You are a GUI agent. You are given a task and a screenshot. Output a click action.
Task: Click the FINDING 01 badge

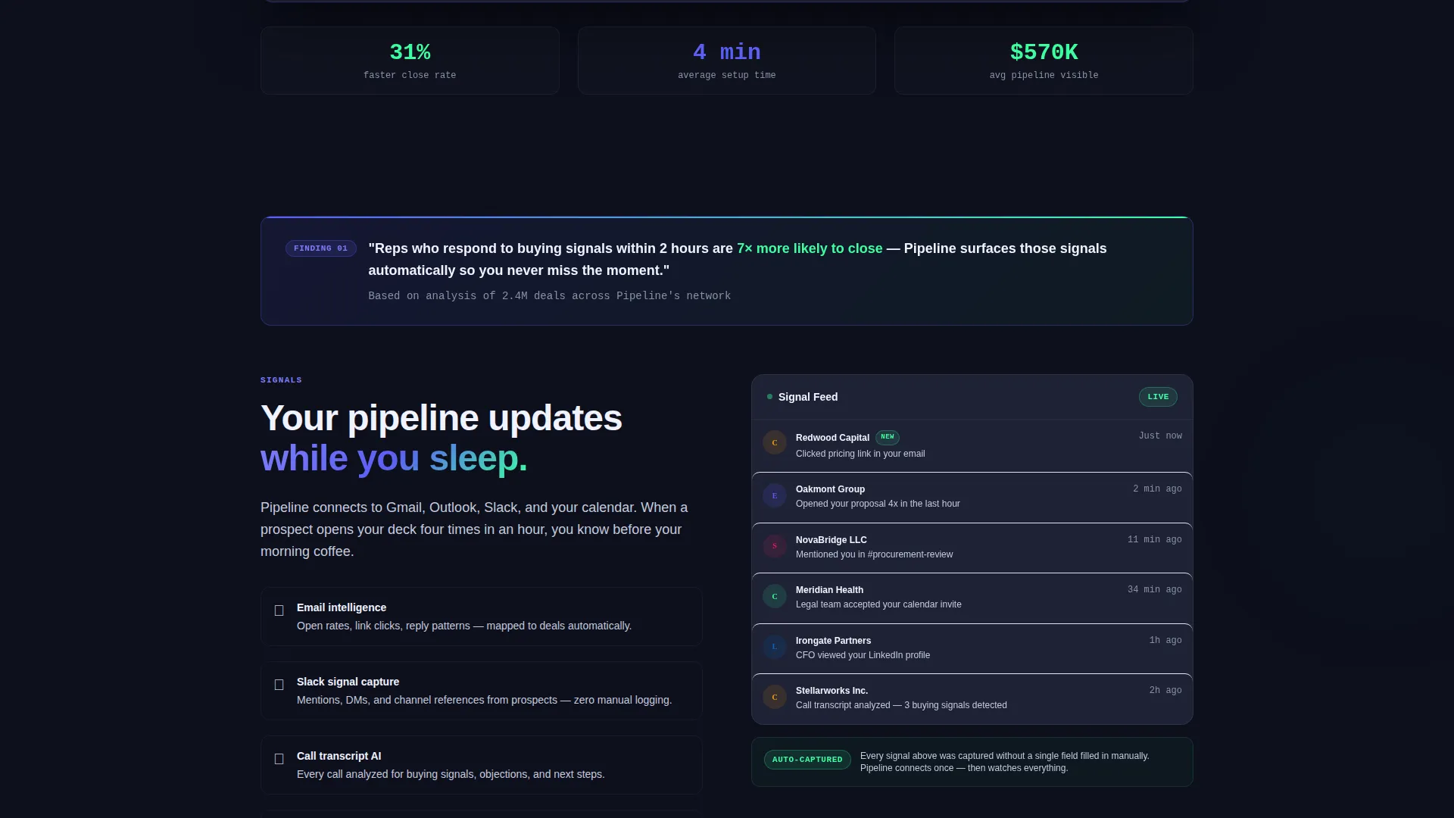click(x=320, y=248)
